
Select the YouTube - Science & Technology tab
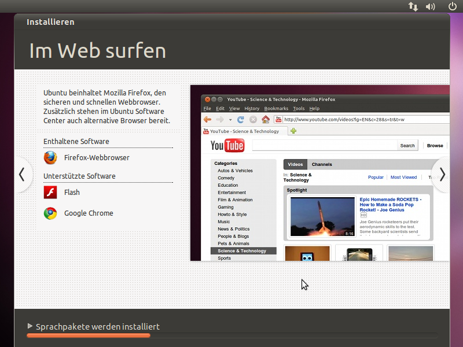pos(244,131)
